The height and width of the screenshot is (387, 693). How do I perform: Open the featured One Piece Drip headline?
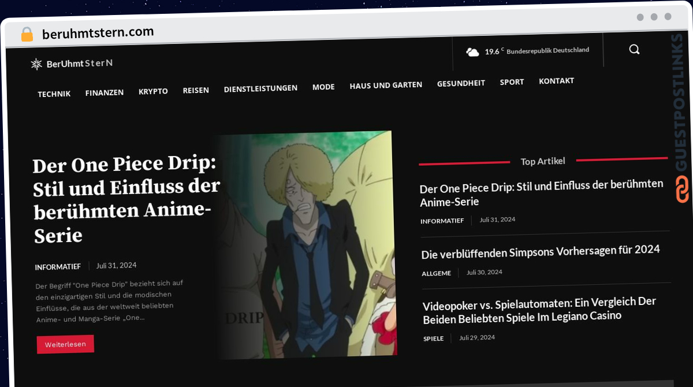coord(126,200)
